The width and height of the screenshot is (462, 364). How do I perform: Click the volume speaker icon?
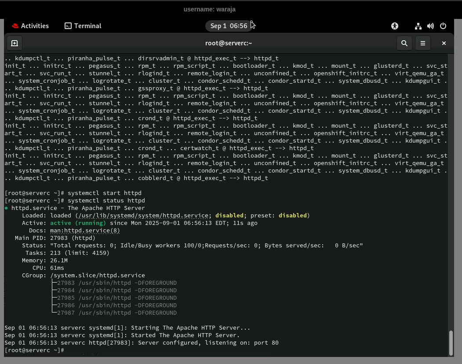[x=430, y=26]
